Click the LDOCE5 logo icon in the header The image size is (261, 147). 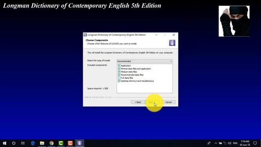(172, 43)
